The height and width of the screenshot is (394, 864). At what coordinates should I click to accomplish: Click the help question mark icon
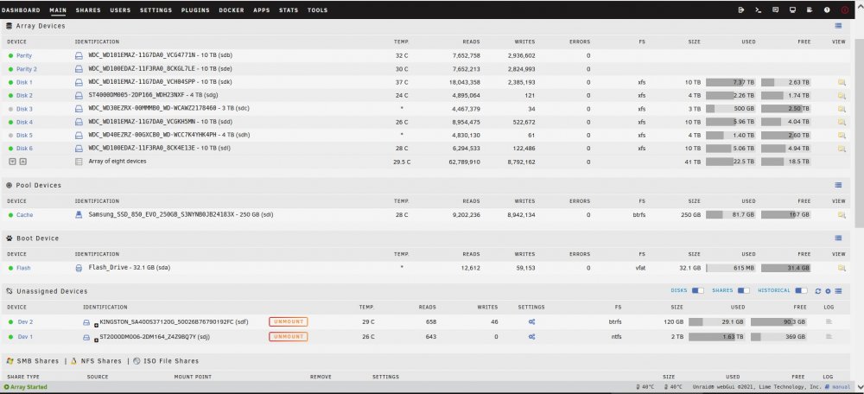pos(827,10)
